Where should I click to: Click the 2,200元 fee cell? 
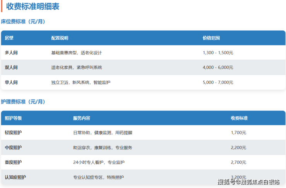(238, 147)
